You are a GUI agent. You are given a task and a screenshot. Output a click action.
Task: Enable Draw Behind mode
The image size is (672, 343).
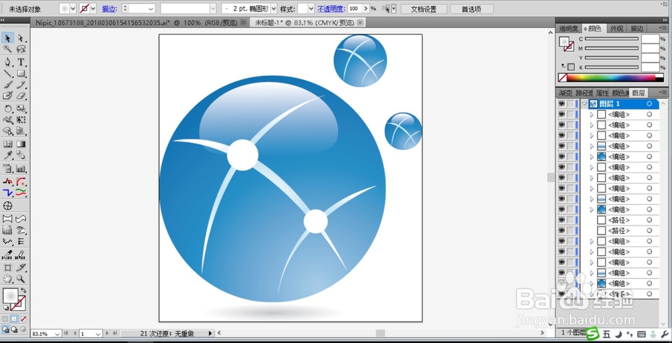14,330
